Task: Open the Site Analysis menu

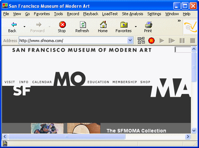Action: pyautogui.click(x=132, y=14)
